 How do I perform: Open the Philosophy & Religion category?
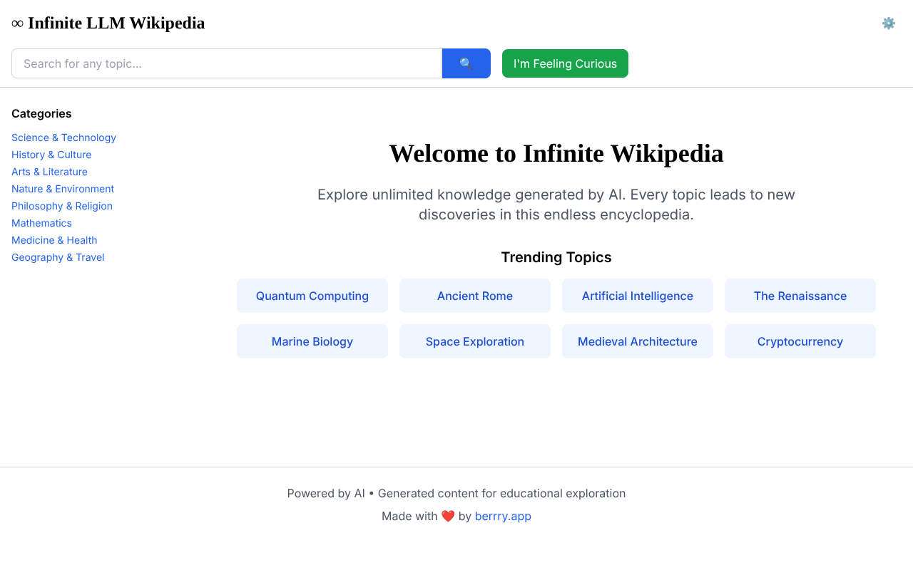point(62,206)
